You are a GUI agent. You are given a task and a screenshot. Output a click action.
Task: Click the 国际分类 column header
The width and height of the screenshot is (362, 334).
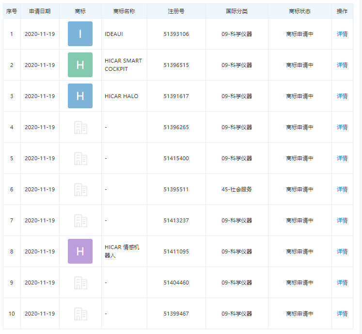236,11
